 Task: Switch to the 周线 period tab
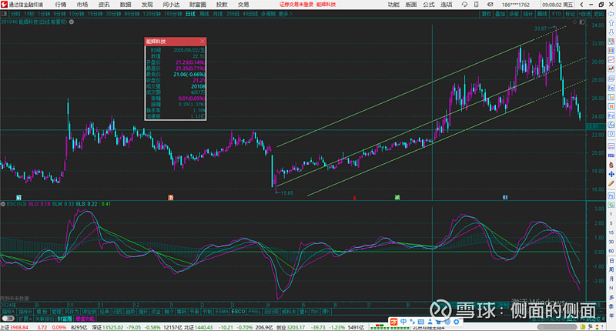[203, 14]
